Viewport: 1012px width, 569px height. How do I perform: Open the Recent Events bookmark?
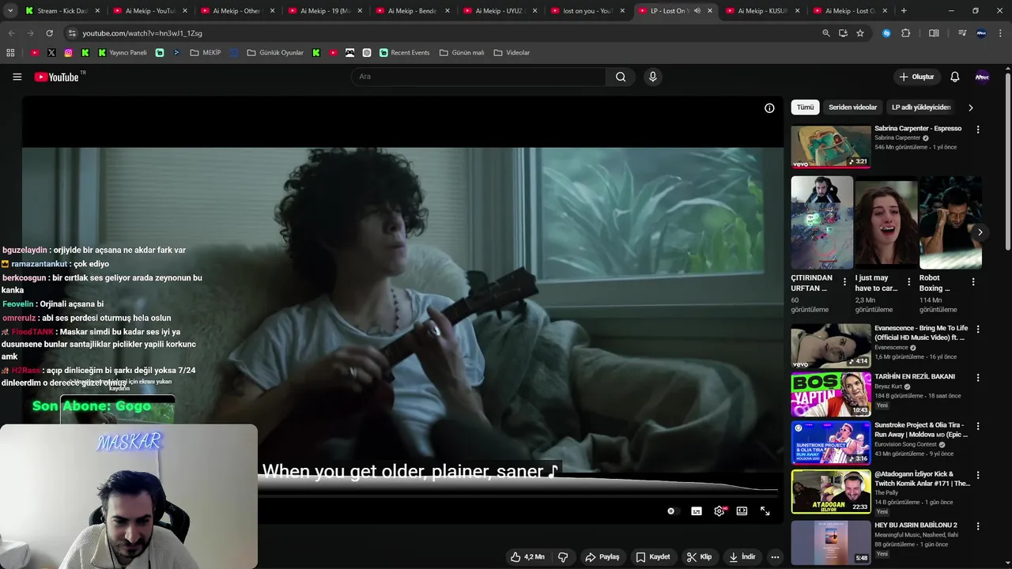tap(405, 53)
